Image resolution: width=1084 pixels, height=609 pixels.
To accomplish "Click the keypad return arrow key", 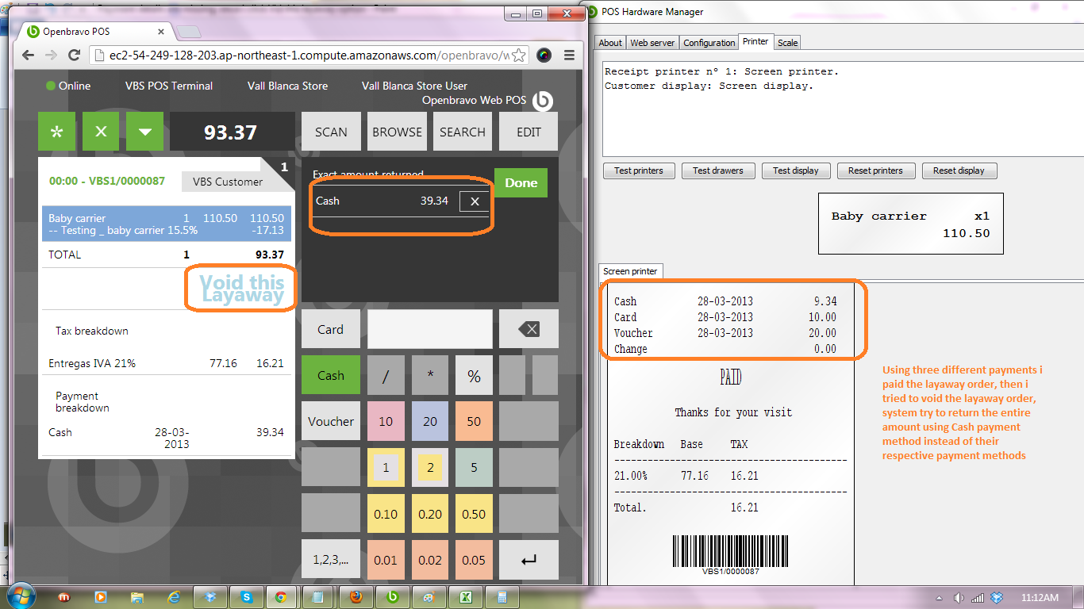I will 529,560.
